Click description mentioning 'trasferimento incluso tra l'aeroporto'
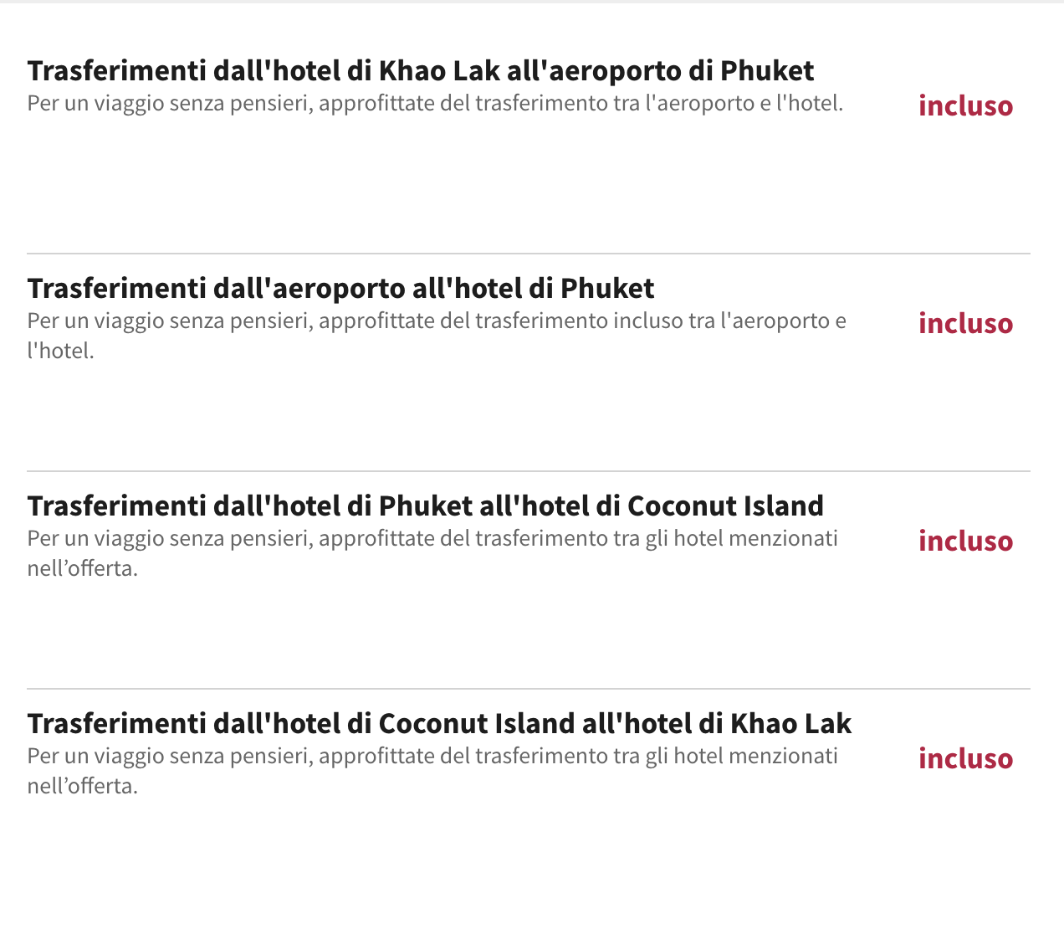1064x929 pixels. (x=437, y=336)
